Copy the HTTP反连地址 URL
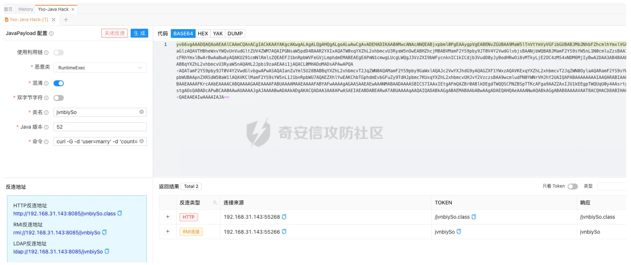 coord(120,213)
